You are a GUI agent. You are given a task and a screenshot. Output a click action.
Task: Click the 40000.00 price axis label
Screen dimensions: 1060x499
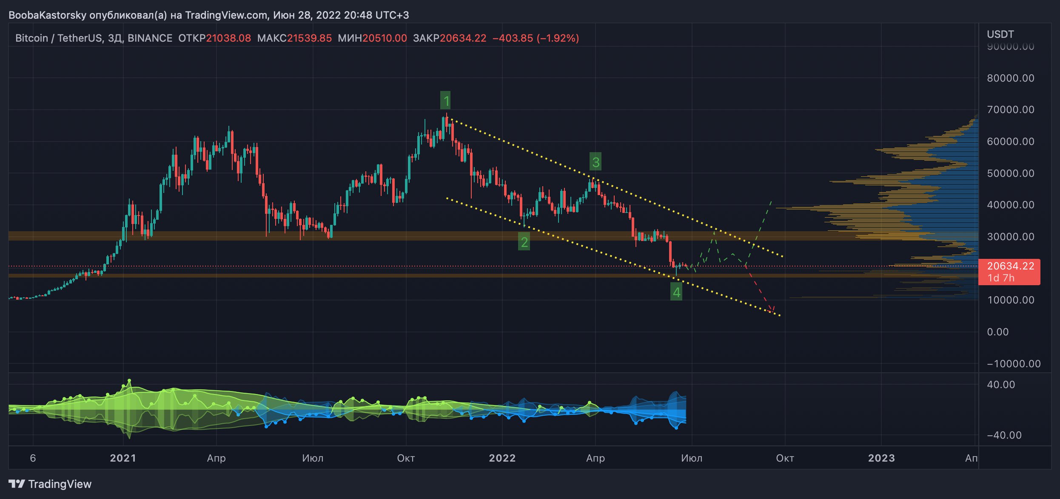(1011, 205)
